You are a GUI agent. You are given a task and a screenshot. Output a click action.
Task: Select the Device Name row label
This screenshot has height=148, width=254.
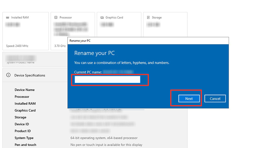(x=25, y=90)
